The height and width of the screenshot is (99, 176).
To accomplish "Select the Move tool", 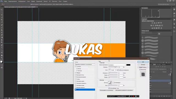I will tap(2, 10).
